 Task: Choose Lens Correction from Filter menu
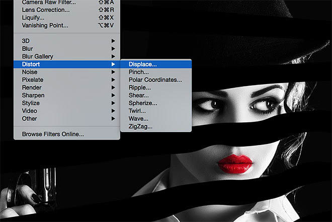coord(67,10)
